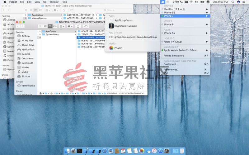Open iPad Pro (12.9 inch) submenu
This screenshot has width=249, height=155.
pyautogui.click(x=185, y=9)
